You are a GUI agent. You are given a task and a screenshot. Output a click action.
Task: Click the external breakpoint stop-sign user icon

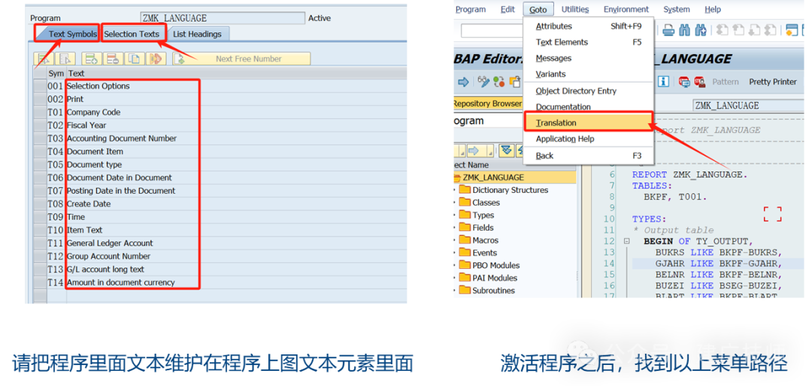coord(700,82)
